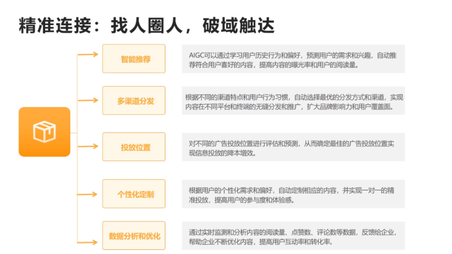Select the 数据分析和优化 box
452x254 pixels.
click(134, 235)
